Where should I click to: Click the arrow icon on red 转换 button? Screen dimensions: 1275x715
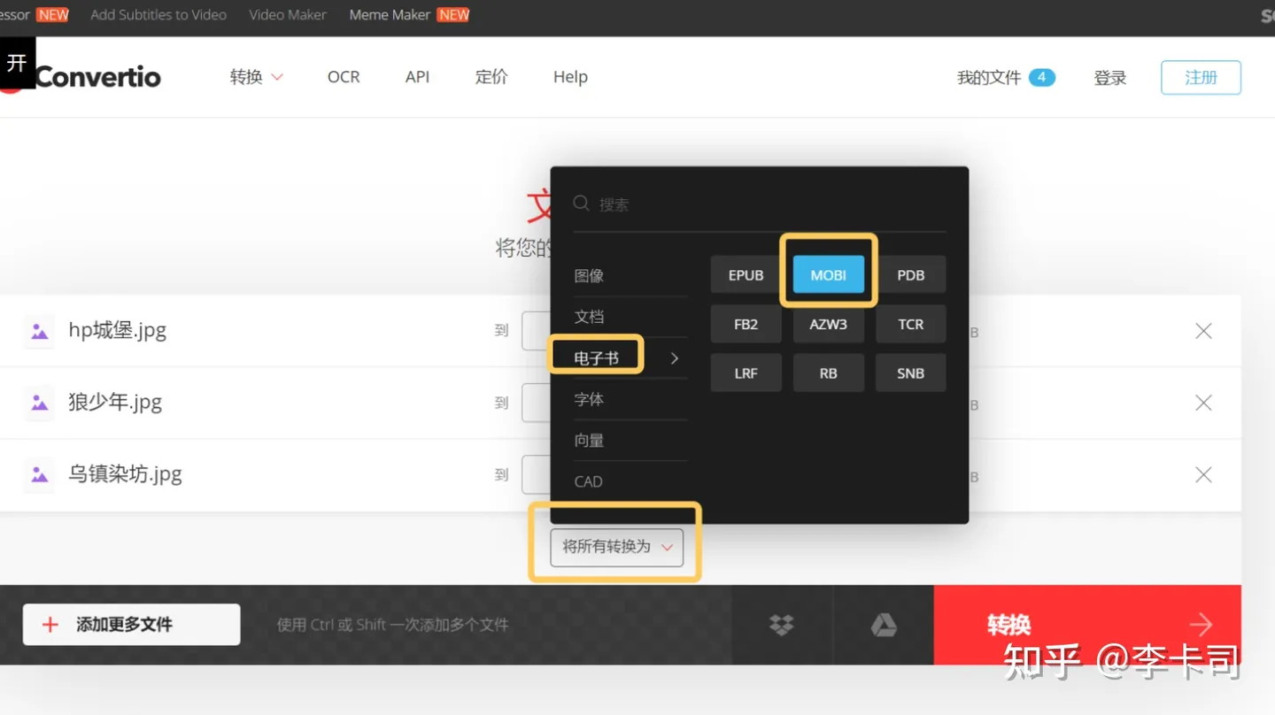[1202, 625]
